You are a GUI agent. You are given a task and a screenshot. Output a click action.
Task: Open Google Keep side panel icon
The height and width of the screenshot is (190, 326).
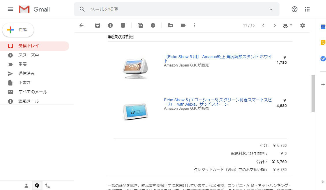pos(323,43)
